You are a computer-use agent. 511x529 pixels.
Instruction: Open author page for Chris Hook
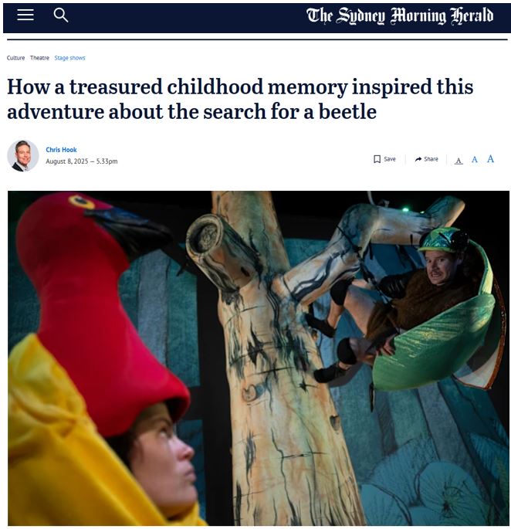(x=62, y=150)
